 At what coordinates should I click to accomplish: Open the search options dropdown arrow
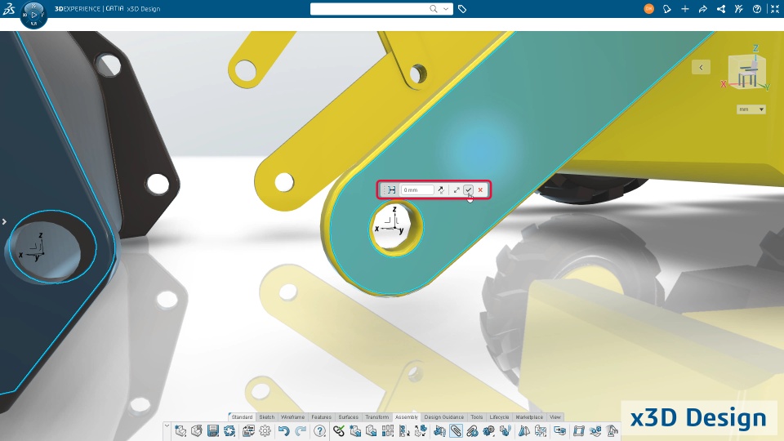tap(446, 9)
